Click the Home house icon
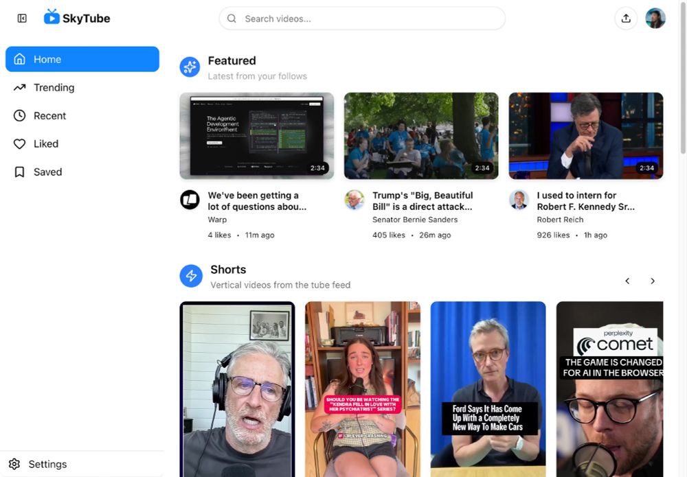This screenshot has height=477, width=687. pyautogui.click(x=20, y=59)
